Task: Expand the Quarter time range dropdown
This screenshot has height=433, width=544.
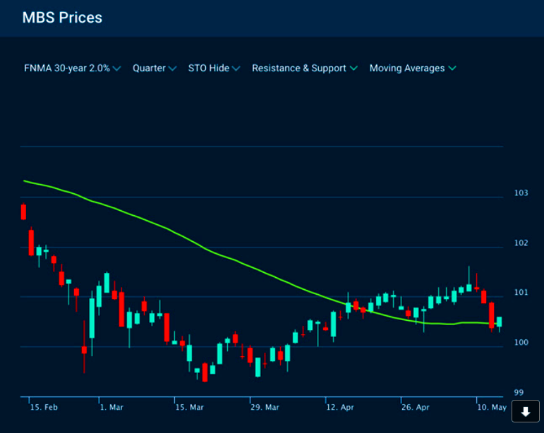Action: click(x=154, y=68)
